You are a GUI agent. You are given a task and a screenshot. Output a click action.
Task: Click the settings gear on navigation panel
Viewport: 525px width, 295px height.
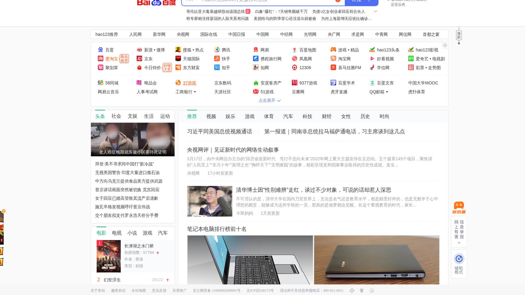pyautogui.click(x=445, y=45)
